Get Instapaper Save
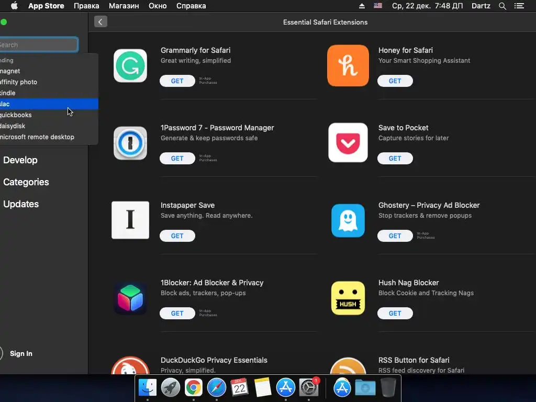 (177, 236)
